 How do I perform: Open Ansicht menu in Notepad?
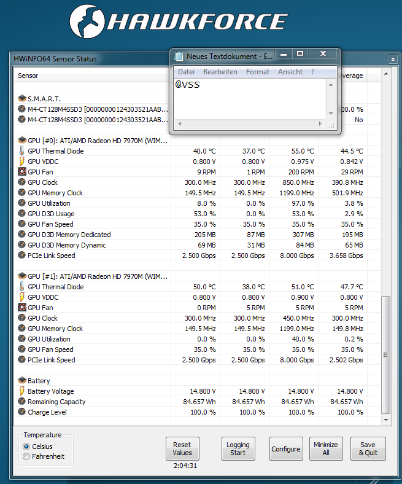point(290,72)
